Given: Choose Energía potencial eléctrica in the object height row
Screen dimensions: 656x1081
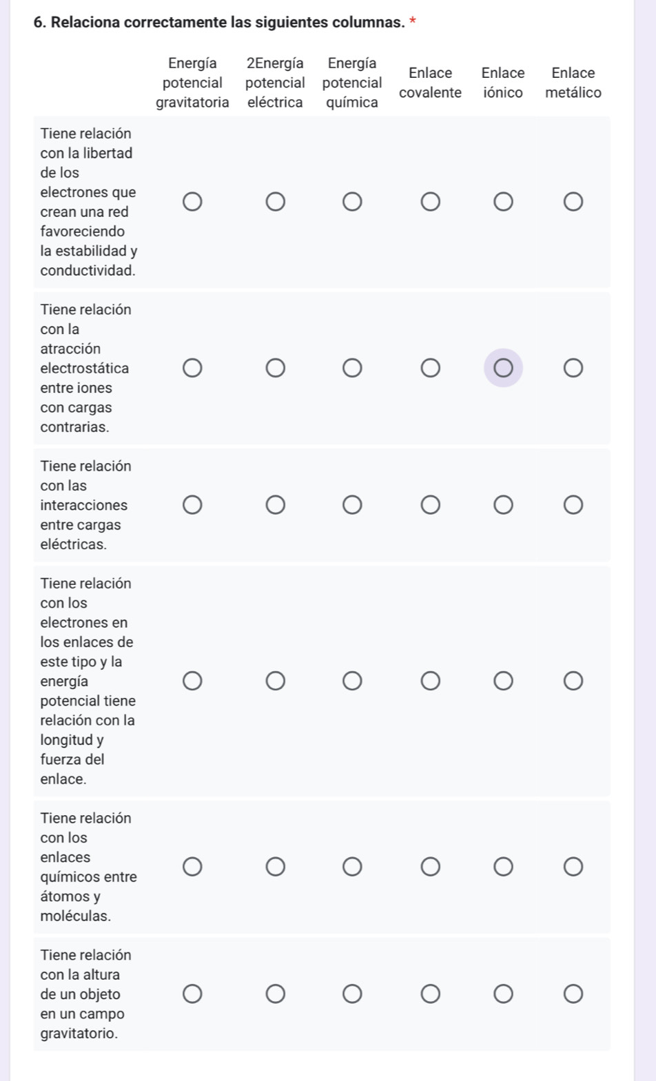Looking at the screenshot, I should coord(275,994).
